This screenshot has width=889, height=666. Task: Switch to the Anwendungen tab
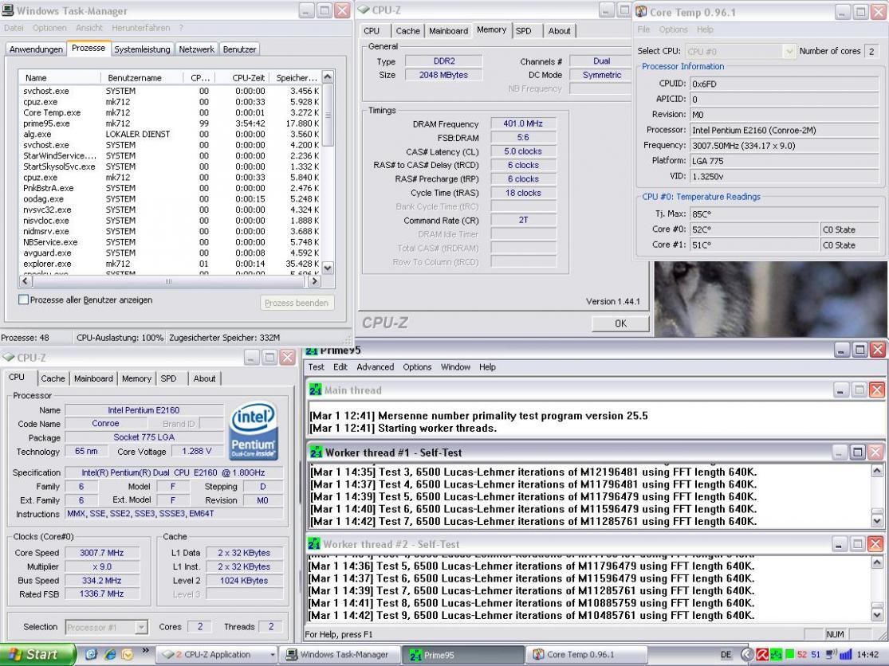coord(36,49)
